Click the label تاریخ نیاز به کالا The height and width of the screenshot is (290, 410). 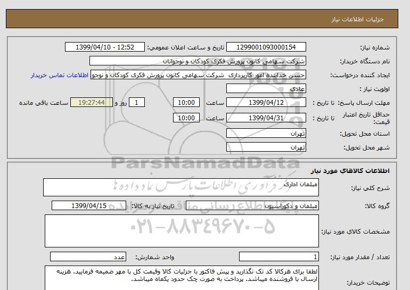(153, 206)
